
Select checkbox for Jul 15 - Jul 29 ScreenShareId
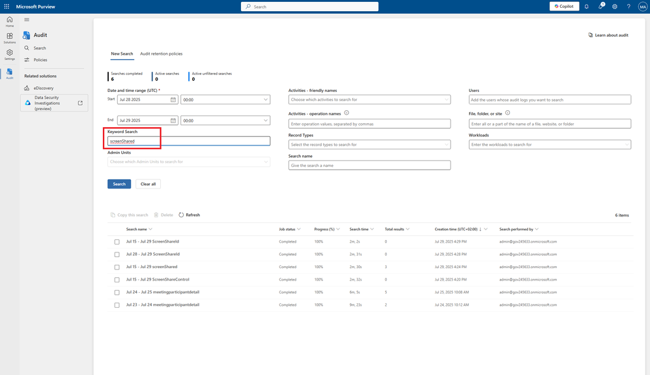pyautogui.click(x=117, y=242)
